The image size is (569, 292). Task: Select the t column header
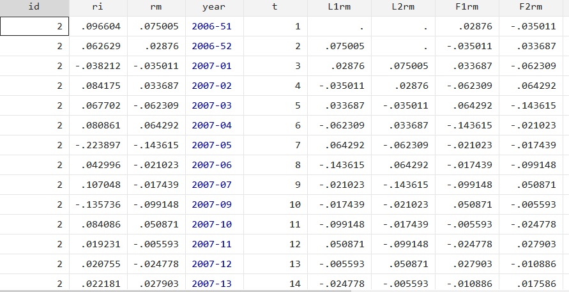tap(275, 7)
